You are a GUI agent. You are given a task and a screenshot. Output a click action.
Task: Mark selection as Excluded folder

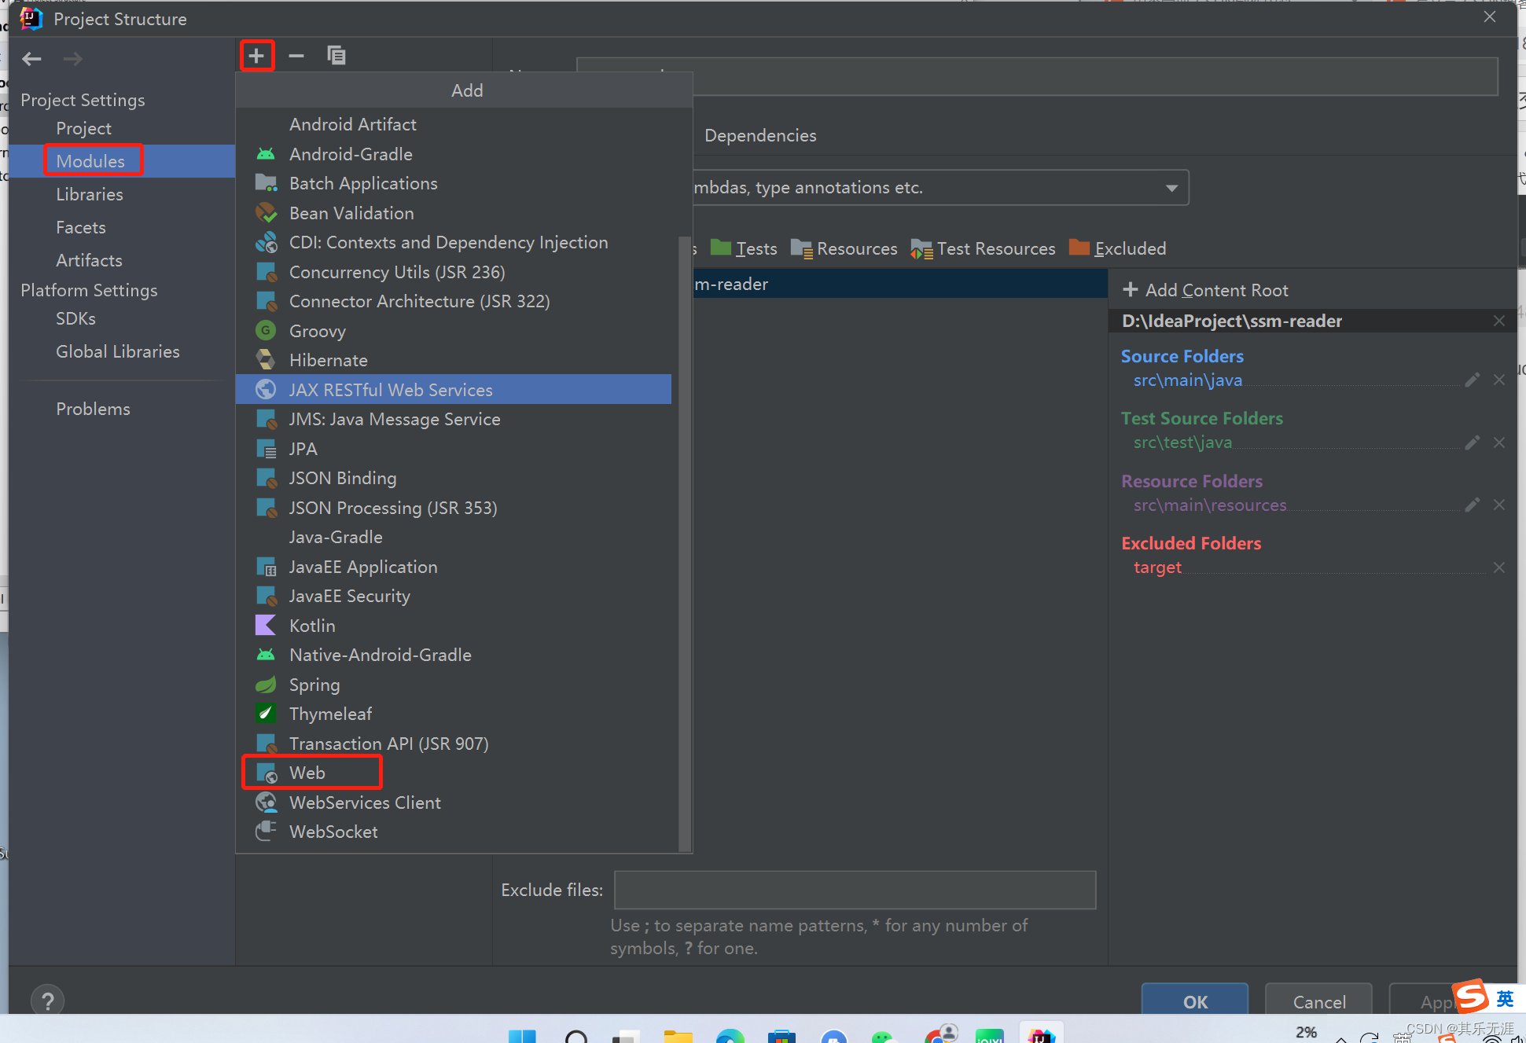click(1118, 249)
